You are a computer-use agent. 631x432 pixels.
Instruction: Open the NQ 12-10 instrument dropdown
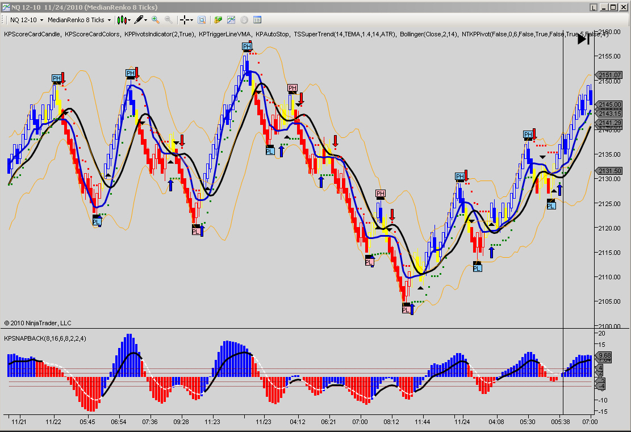27,20
